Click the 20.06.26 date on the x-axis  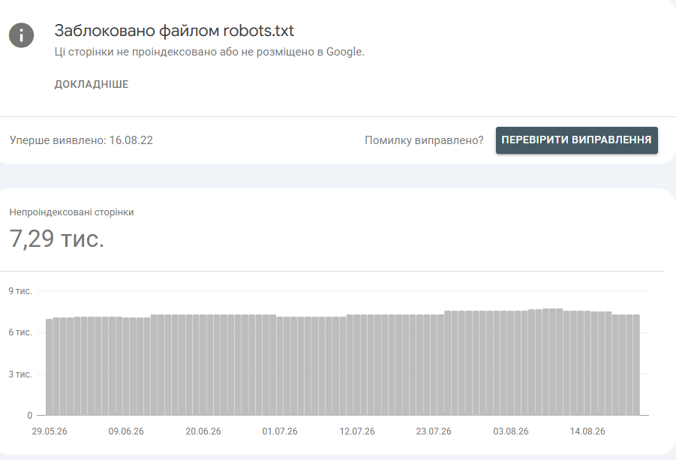203,431
